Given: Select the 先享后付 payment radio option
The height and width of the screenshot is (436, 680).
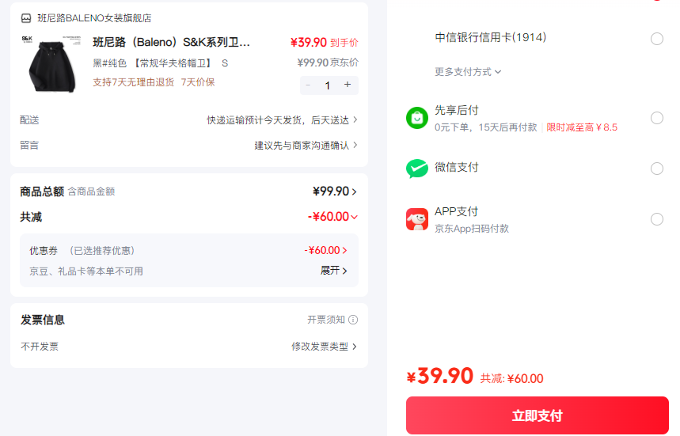Looking at the screenshot, I should click(656, 118).
